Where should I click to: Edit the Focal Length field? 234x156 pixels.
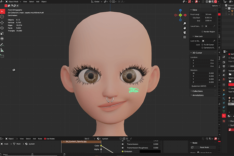[208, 14]
